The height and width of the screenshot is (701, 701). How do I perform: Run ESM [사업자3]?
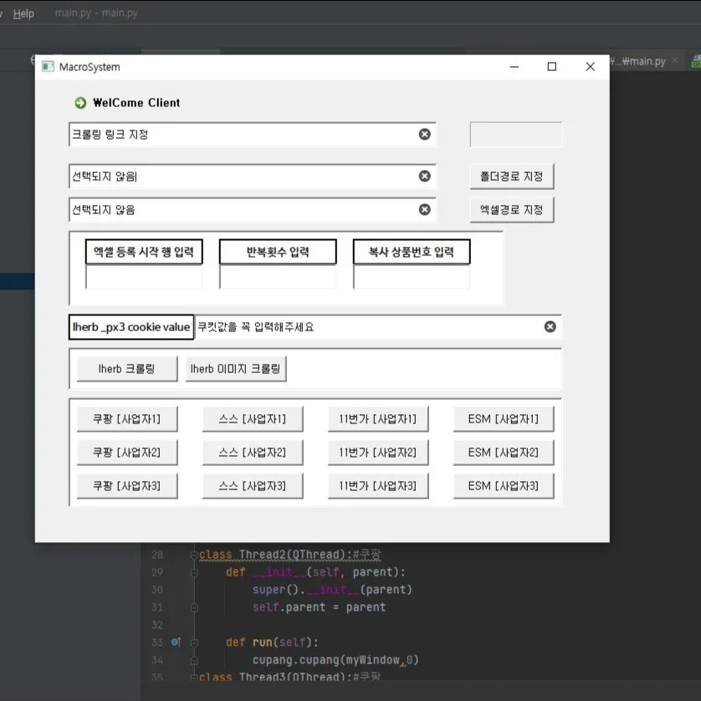(x=504, y=486)
